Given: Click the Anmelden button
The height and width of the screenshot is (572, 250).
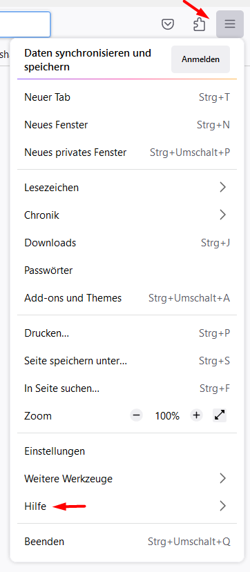Looking at the screenshot, I should 201,59.
